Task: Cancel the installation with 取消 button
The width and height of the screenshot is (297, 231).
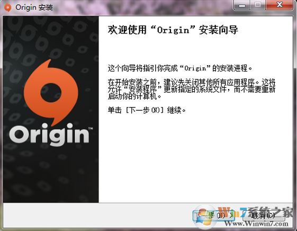Action: point(264,216)
